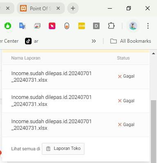Open the bookmark ending in Center
Image resolution: width=157 pixels, height=163 pixels.
click(9, 41)
